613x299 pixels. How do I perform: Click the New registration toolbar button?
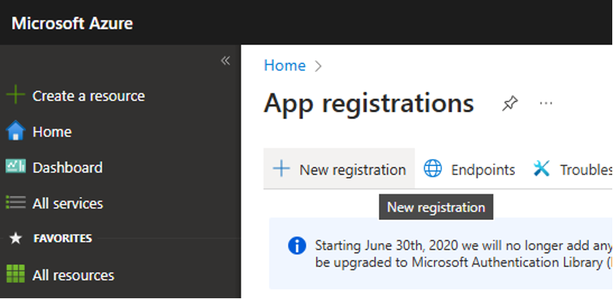(x=339, y=169)
